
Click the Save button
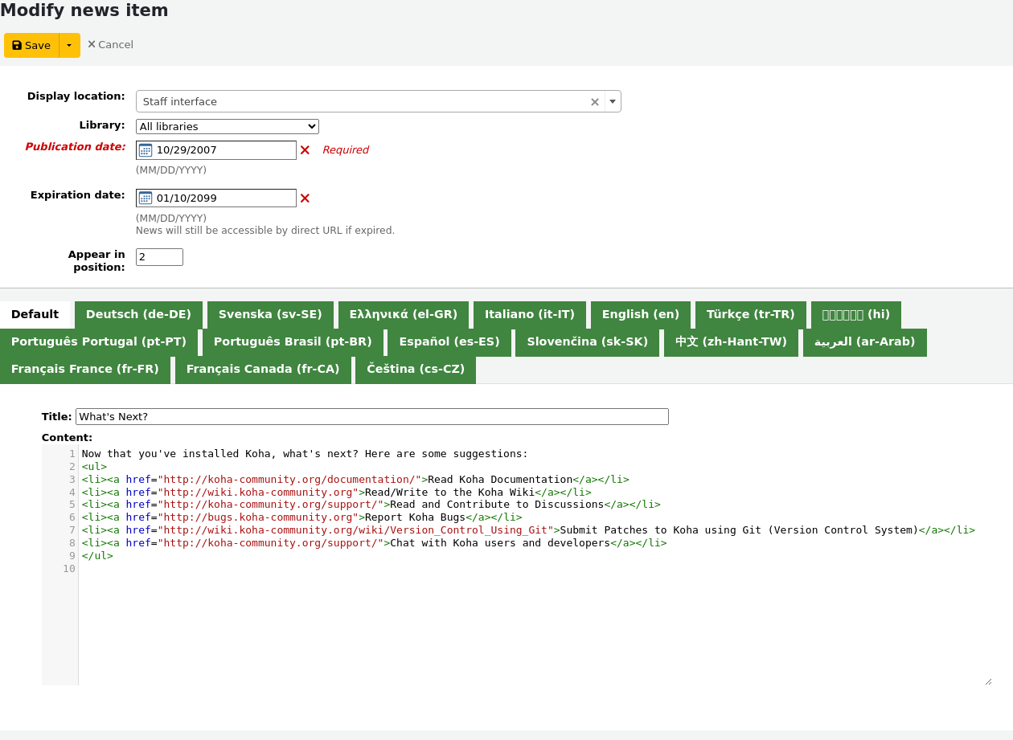coord(31,45)
